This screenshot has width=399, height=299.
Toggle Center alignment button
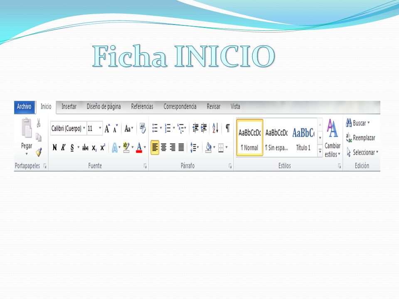point(164,147)
